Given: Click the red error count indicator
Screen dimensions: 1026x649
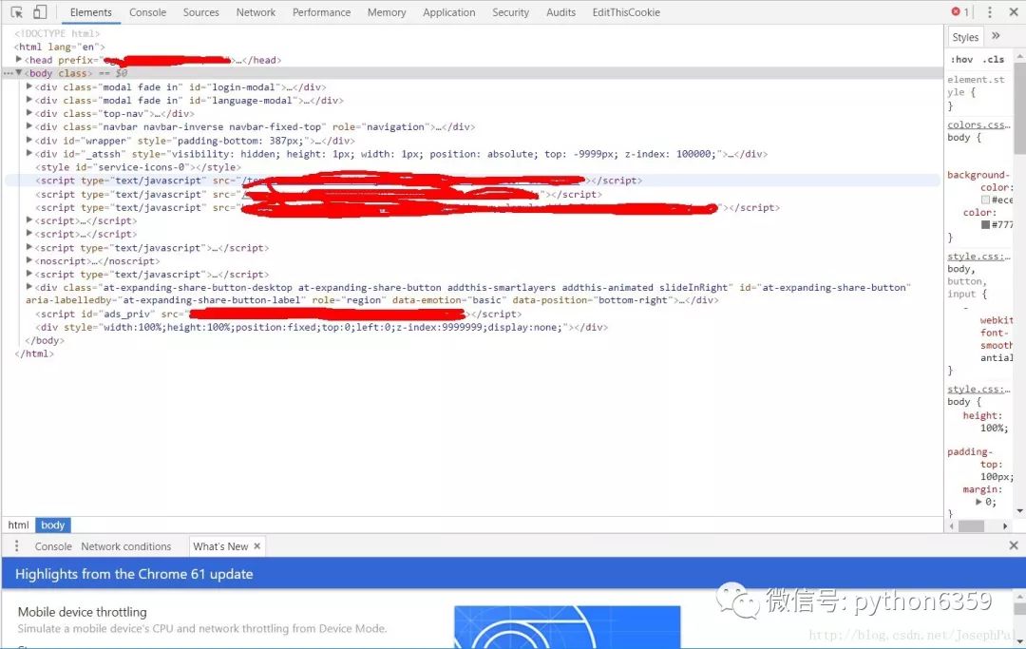Looking at the screenshot, I should click(959, 11).
